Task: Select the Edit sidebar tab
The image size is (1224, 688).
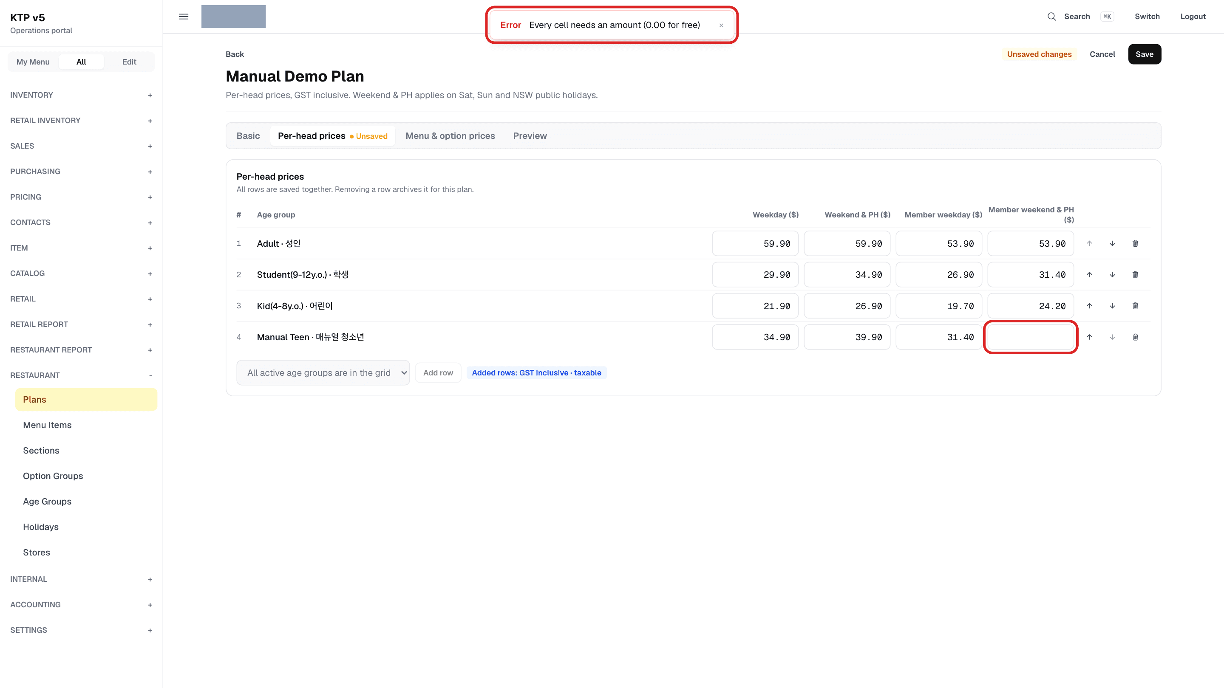Action: click(x=129, y=62)
